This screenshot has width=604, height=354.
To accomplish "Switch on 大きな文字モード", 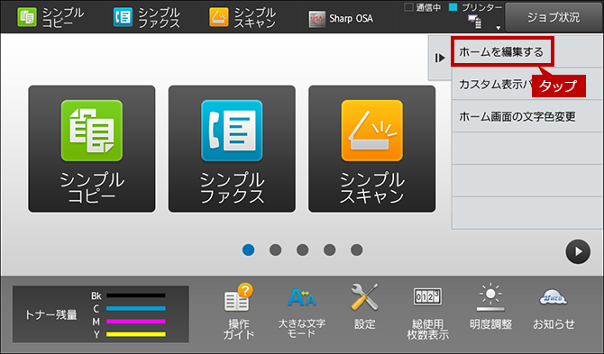I will [302, 312].
